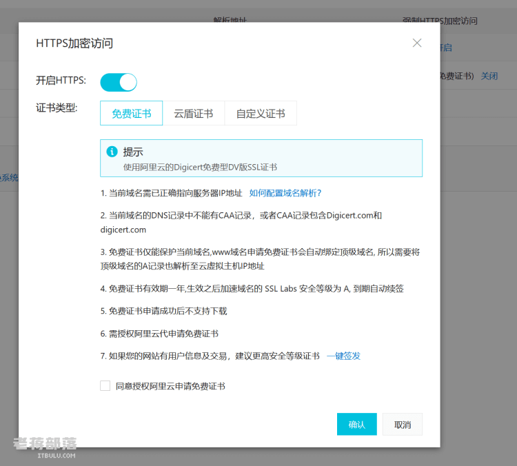Click the HTTPS加密访问 dialog title
This screenshot has width=517, height=466.
tap(74, 43)
